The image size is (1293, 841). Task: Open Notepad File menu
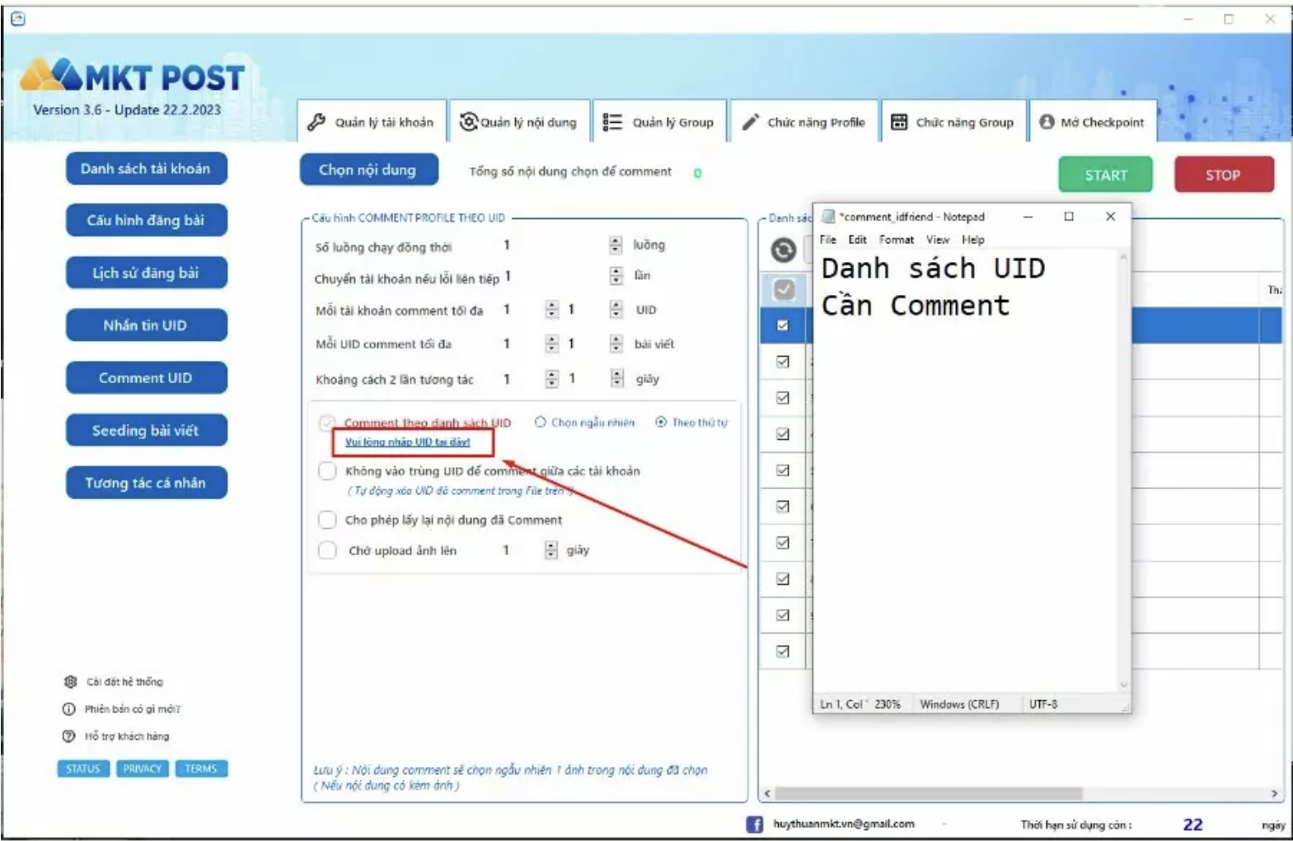coord(827,240)
